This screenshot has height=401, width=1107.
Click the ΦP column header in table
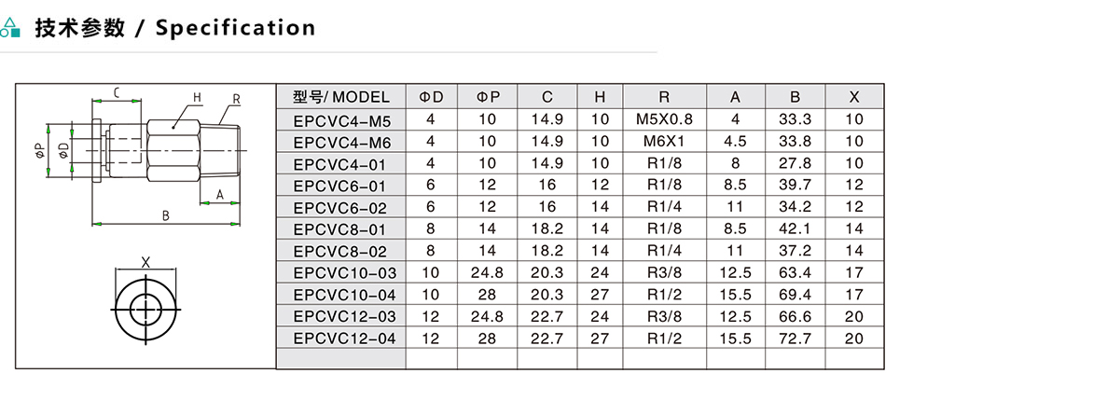488,97
